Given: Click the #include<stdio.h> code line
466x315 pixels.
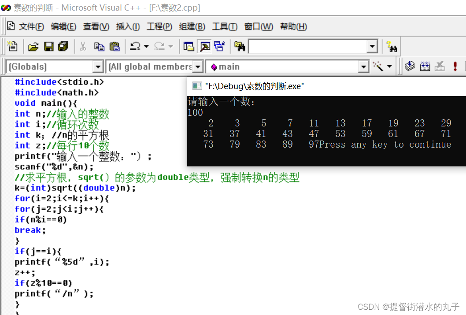Looking at the screenshot, I should tap(59, 82).
